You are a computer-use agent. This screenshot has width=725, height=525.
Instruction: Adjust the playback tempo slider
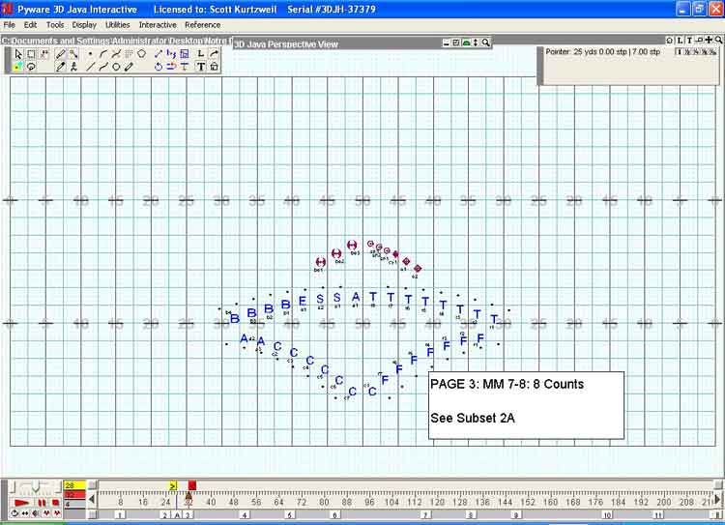tap(35, 486)
